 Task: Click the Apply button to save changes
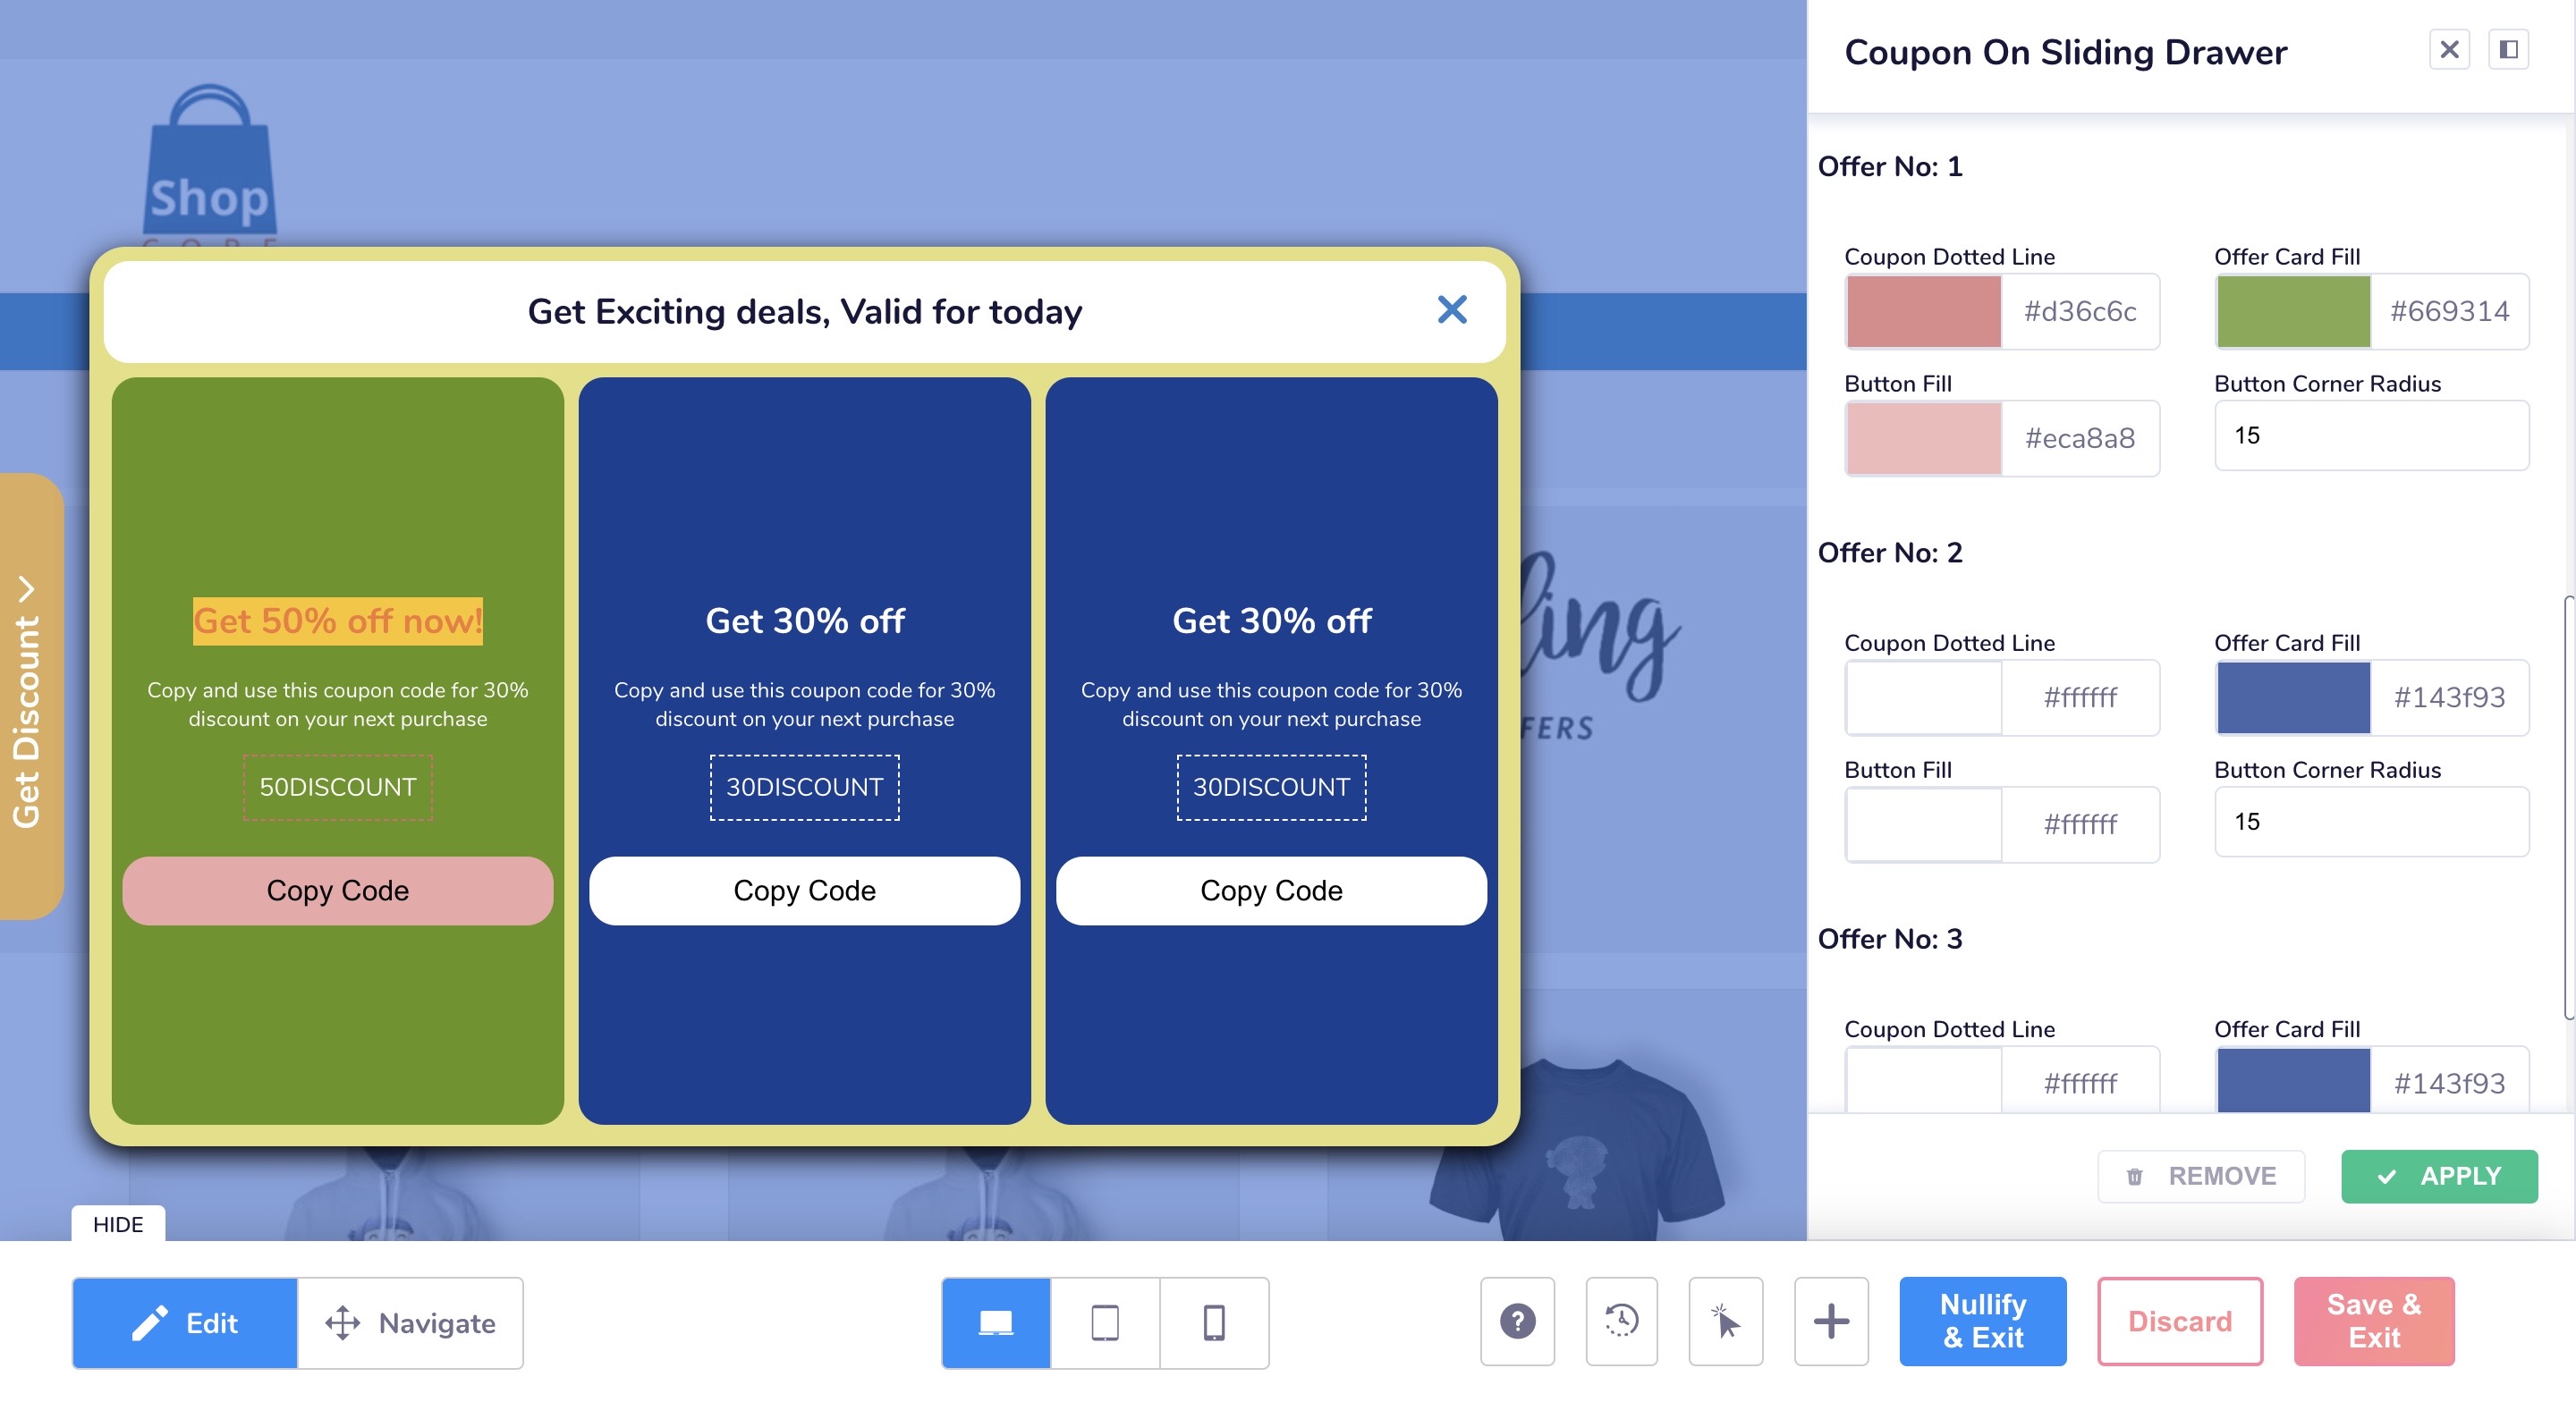2440,1176
